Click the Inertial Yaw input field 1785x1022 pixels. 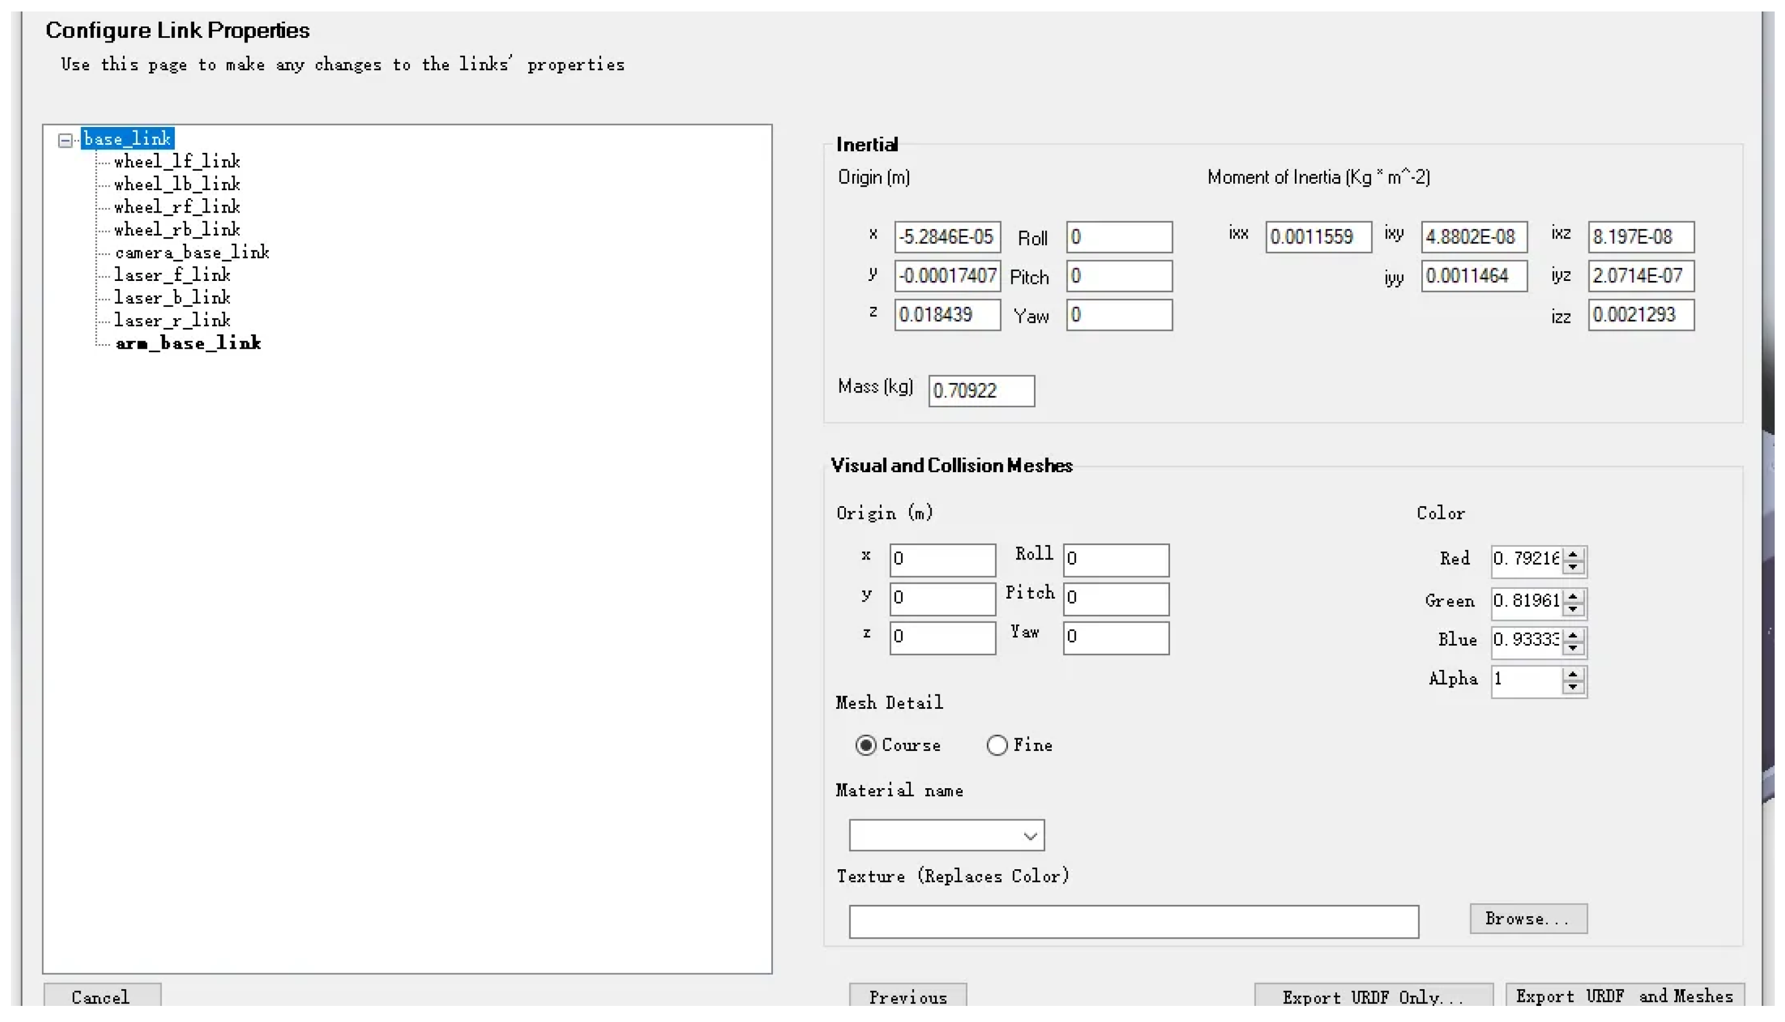1120,315
